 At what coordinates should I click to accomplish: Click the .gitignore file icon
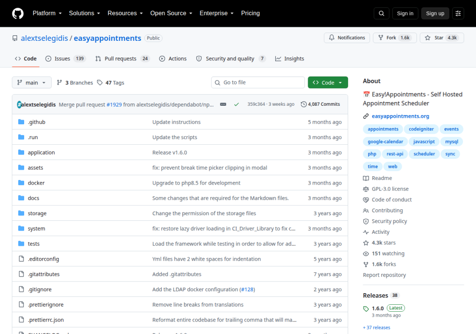click(x=21, y=289)
